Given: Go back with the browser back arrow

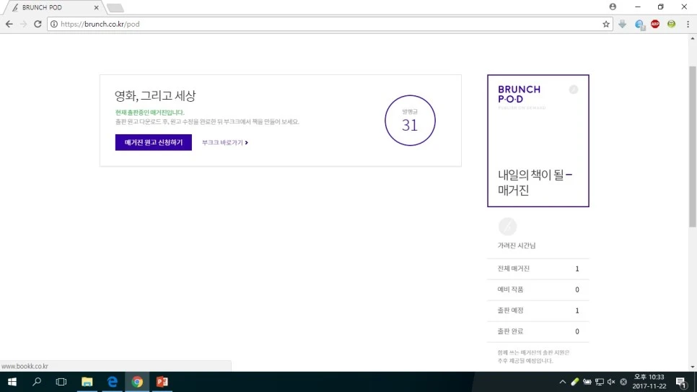Looking at the screenshot, I should 9,24.
